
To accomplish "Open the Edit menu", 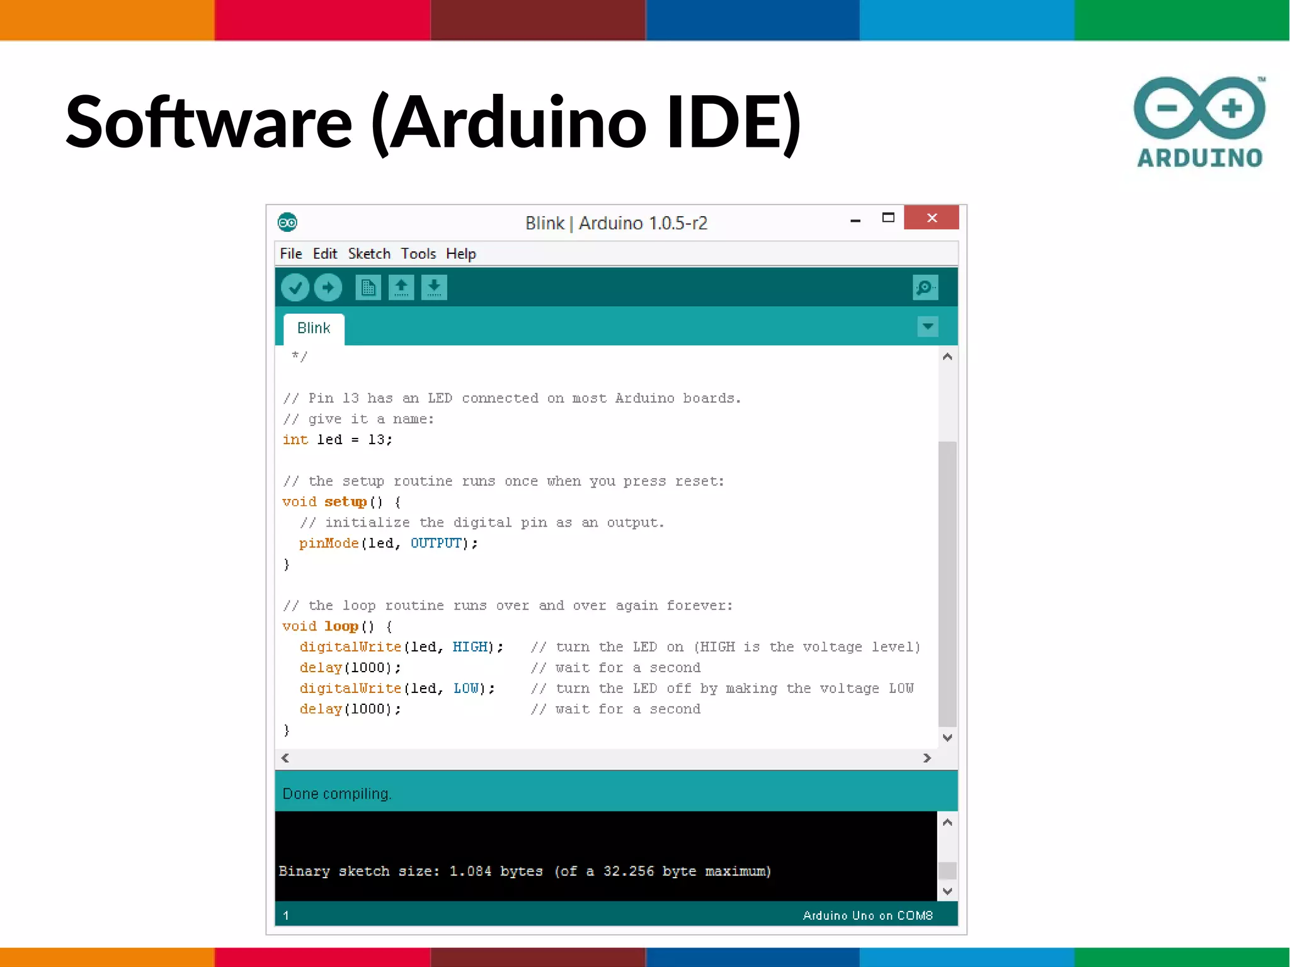I will coord(325,254).
